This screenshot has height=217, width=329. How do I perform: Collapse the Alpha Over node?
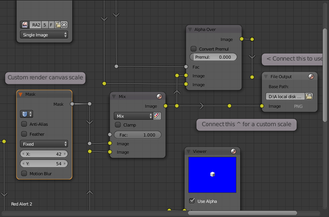click(190, 30)
